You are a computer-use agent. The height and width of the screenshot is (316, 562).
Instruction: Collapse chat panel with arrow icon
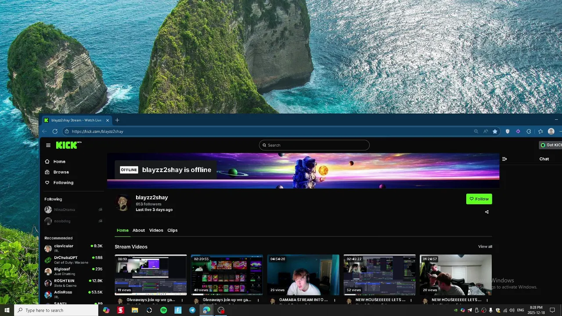pos(504,159)
